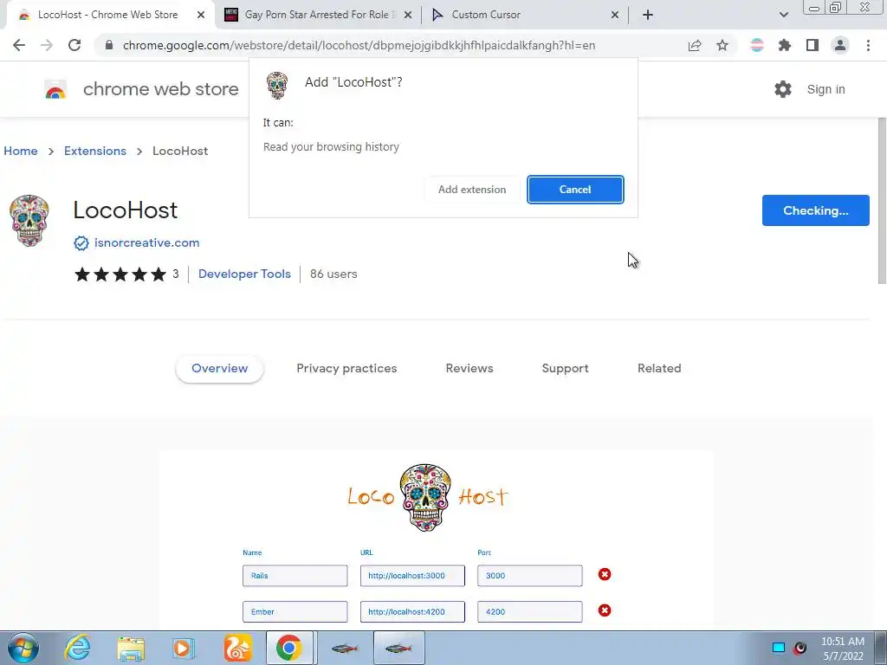Click the http://localhost:3000 URL field
This screenshot has width=887, height=665.
pos(412,576)
